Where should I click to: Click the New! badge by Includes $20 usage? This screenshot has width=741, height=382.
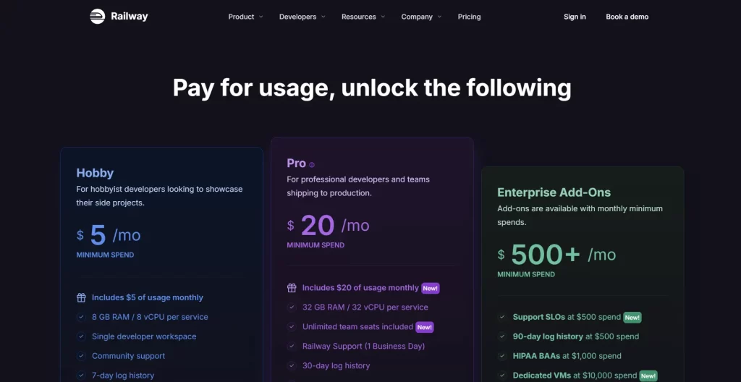coord(431,288)
